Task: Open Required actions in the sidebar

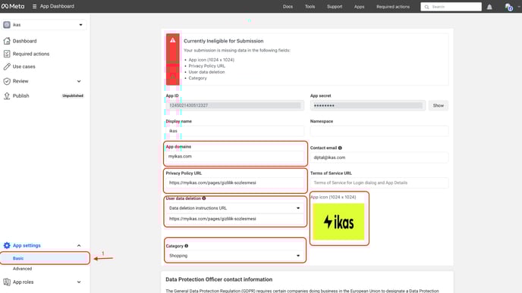Action: (31, 54)
